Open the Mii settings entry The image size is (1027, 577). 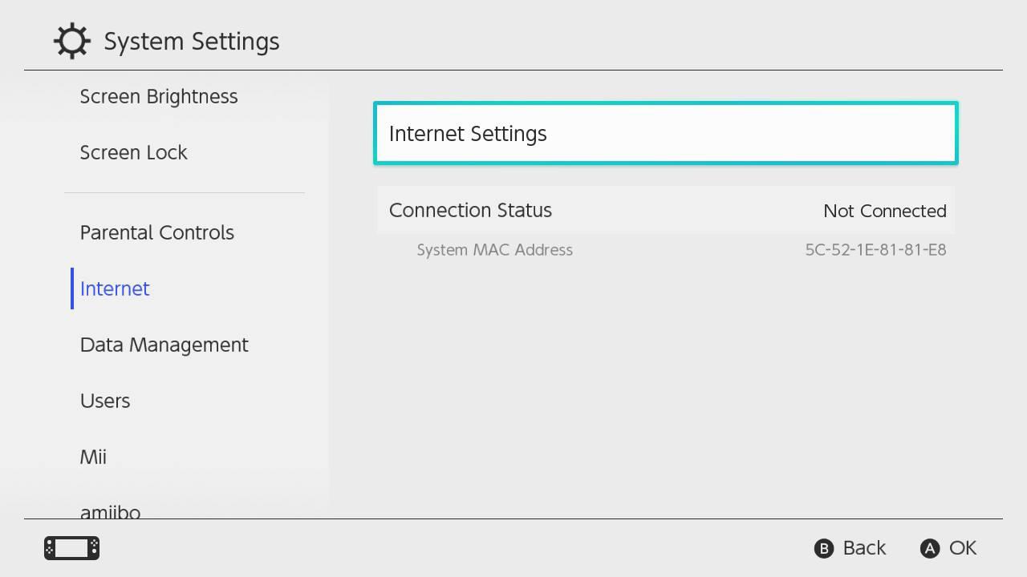pyautogui.click(x=93, y=457)
